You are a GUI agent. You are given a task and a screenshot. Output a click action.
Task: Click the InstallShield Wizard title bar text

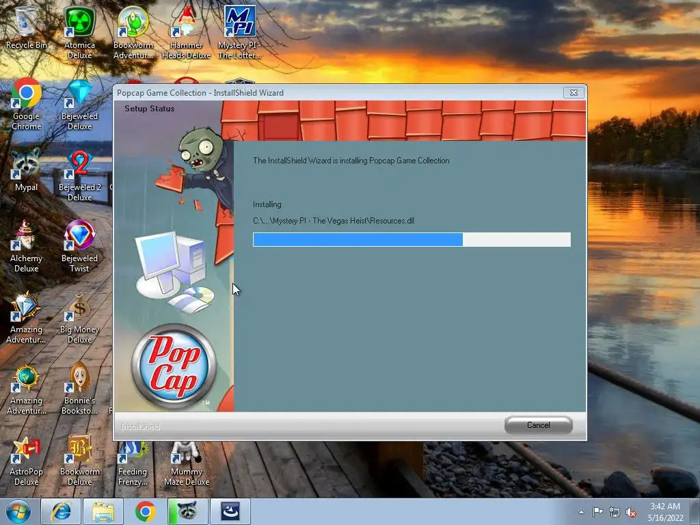point(200,93)
